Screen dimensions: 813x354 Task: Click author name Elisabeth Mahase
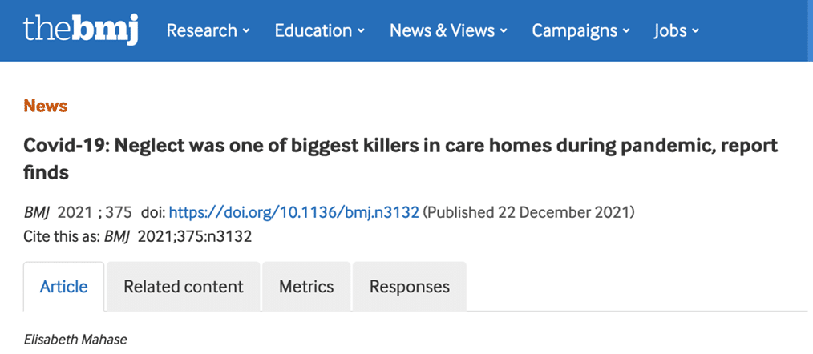point(75,340)
